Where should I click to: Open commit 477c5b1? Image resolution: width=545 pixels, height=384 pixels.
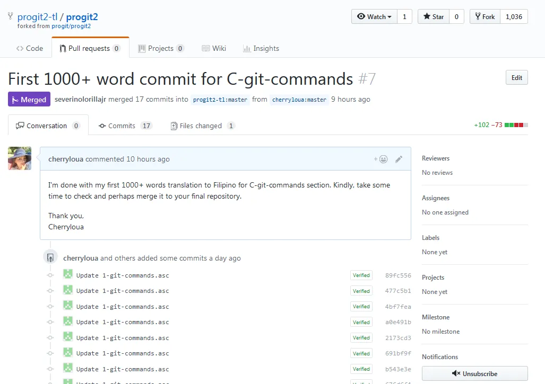click(398, 291)
